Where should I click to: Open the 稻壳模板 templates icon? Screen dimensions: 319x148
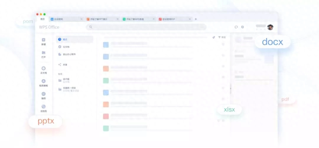tap(43, 81)
